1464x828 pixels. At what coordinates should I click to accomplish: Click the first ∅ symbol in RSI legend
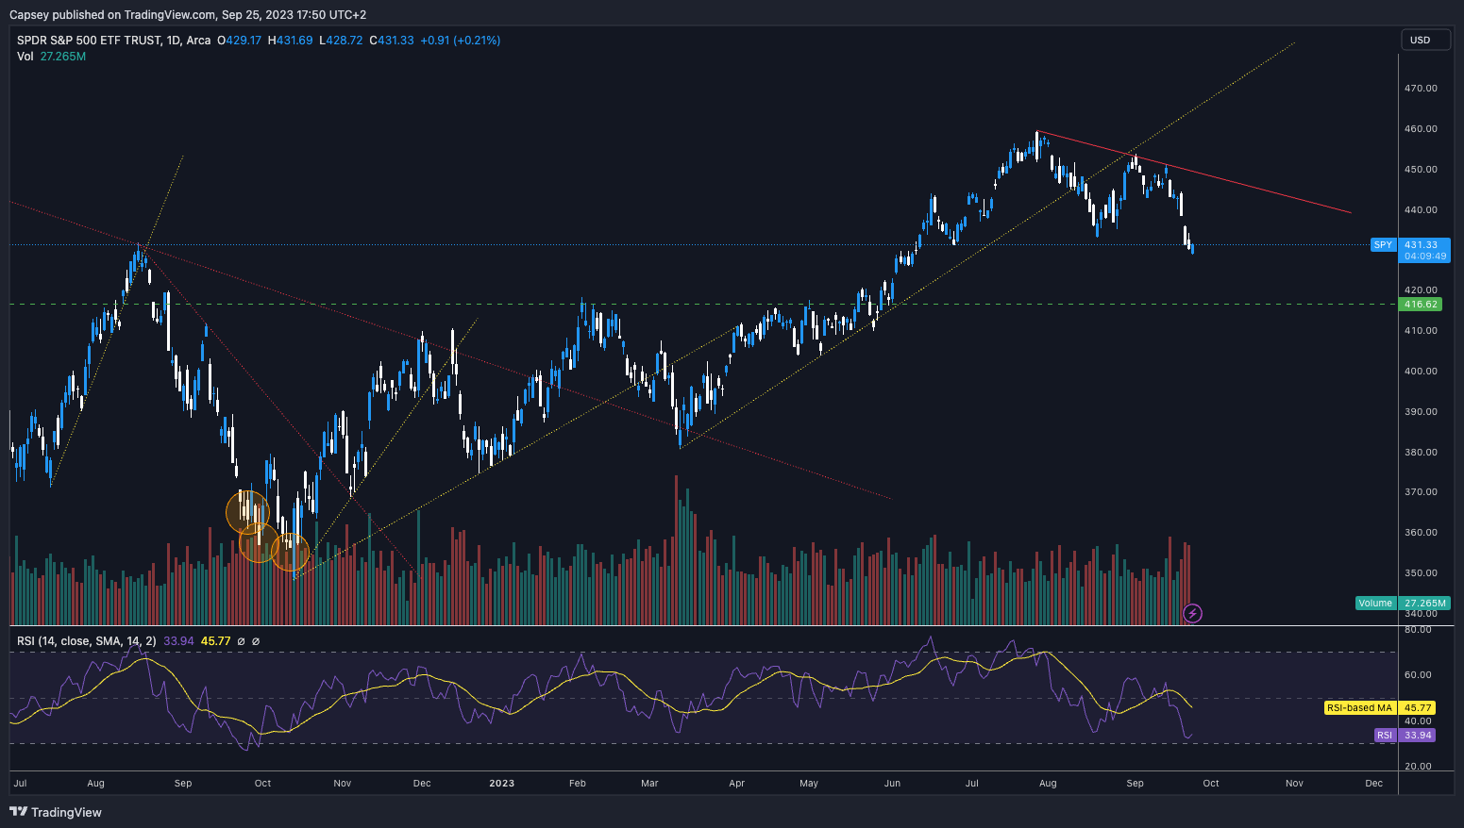coord(241,641)
